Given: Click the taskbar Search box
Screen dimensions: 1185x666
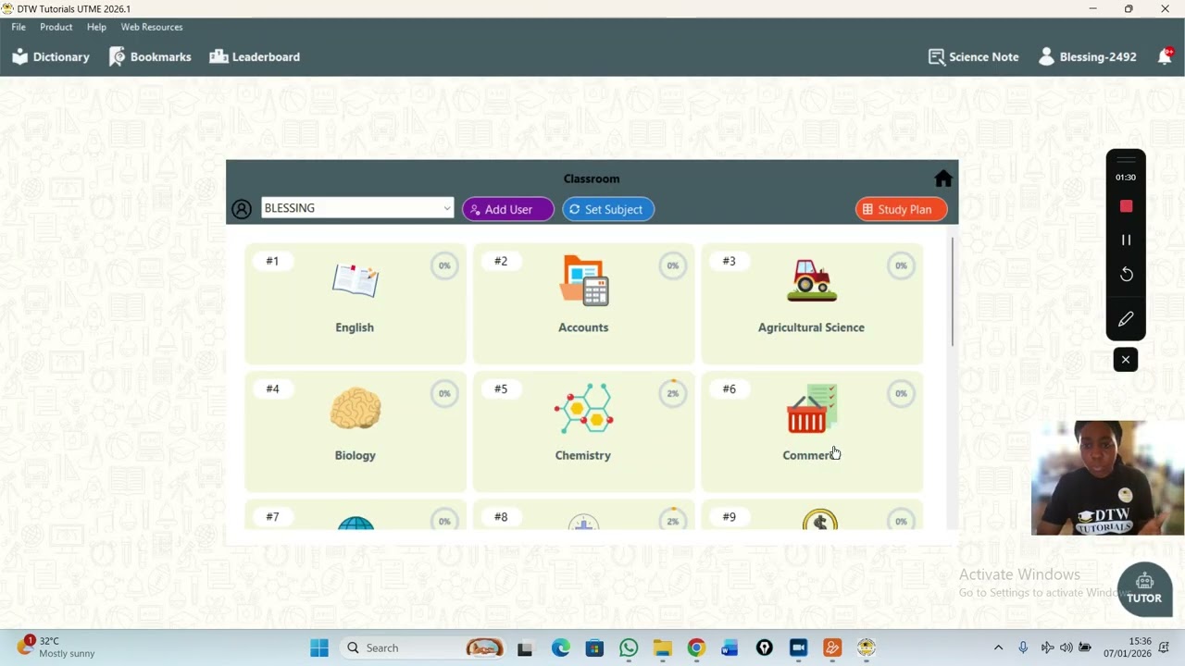Looking at the screenshot, I should [x=424, y=647].
